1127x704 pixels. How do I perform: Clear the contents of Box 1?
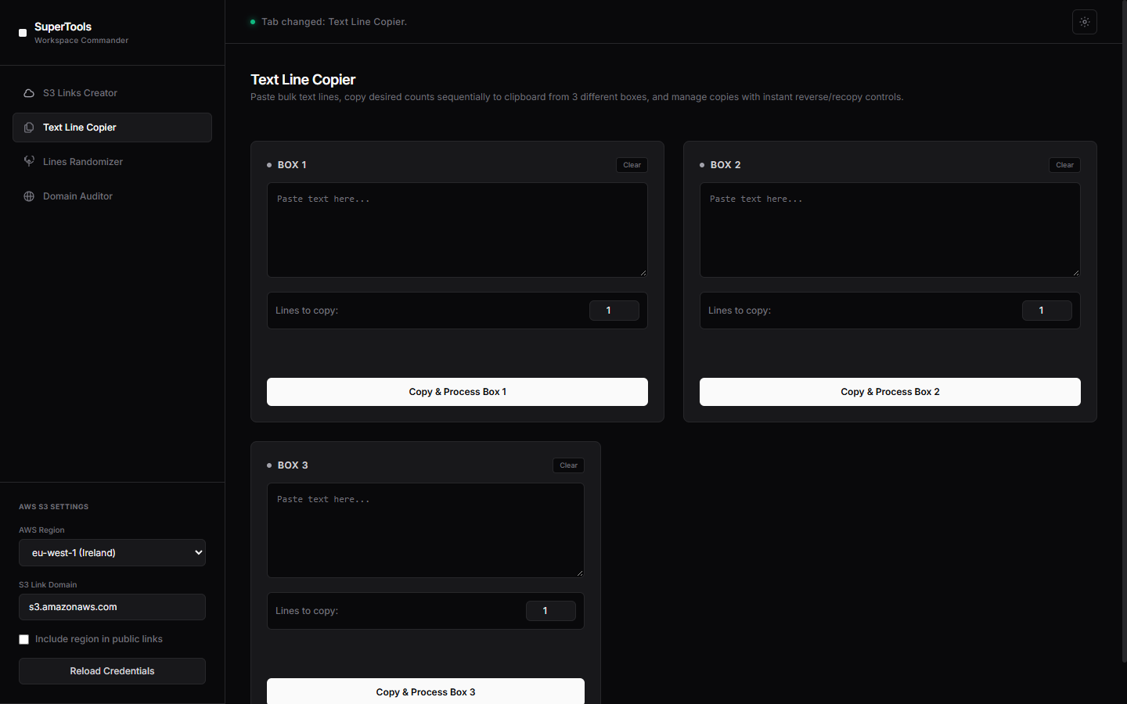coord(632,165)
